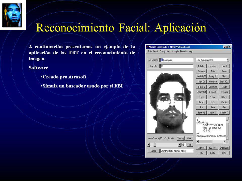This screenshot has width=242, height=181.
Task: Click the Internal Cut button
Action: coord(213,81)
